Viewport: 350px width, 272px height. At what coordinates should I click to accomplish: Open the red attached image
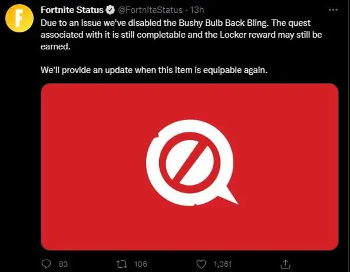pos(190,167)
